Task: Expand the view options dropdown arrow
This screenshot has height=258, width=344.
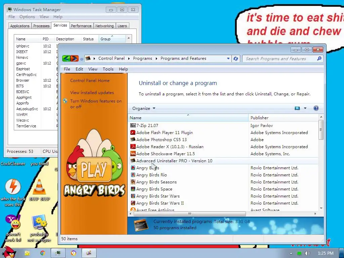Action: click(305, 108)
